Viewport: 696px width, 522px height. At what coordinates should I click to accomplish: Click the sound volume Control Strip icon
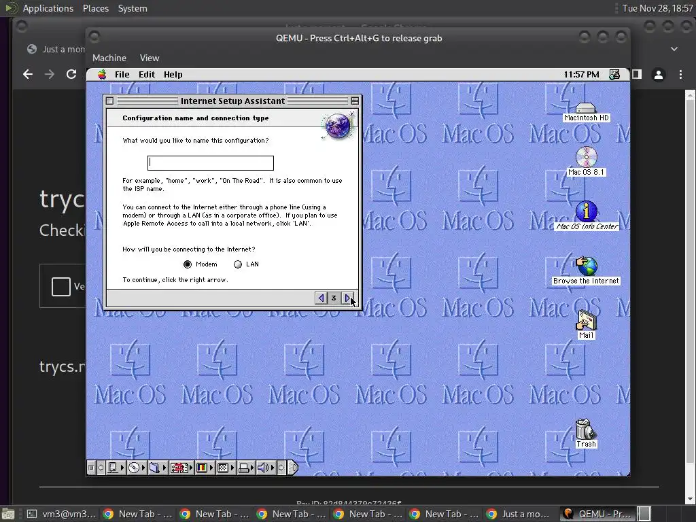pyautogui.click(x=264, y=468)
